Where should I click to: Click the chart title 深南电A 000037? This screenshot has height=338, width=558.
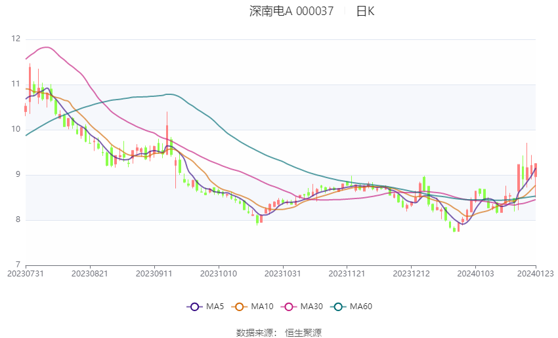[291, 11]
